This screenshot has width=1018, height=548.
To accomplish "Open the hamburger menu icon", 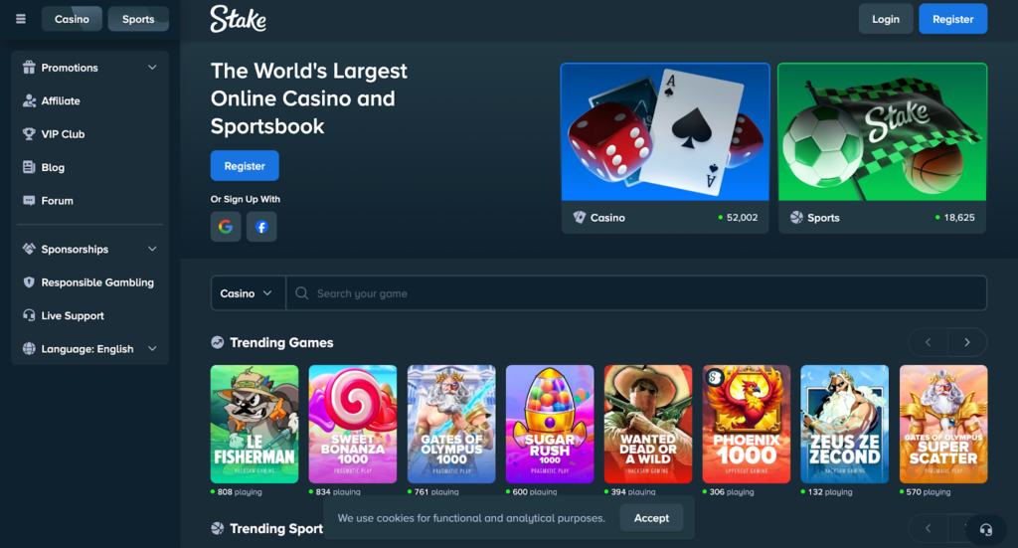I will click(21, 19).
